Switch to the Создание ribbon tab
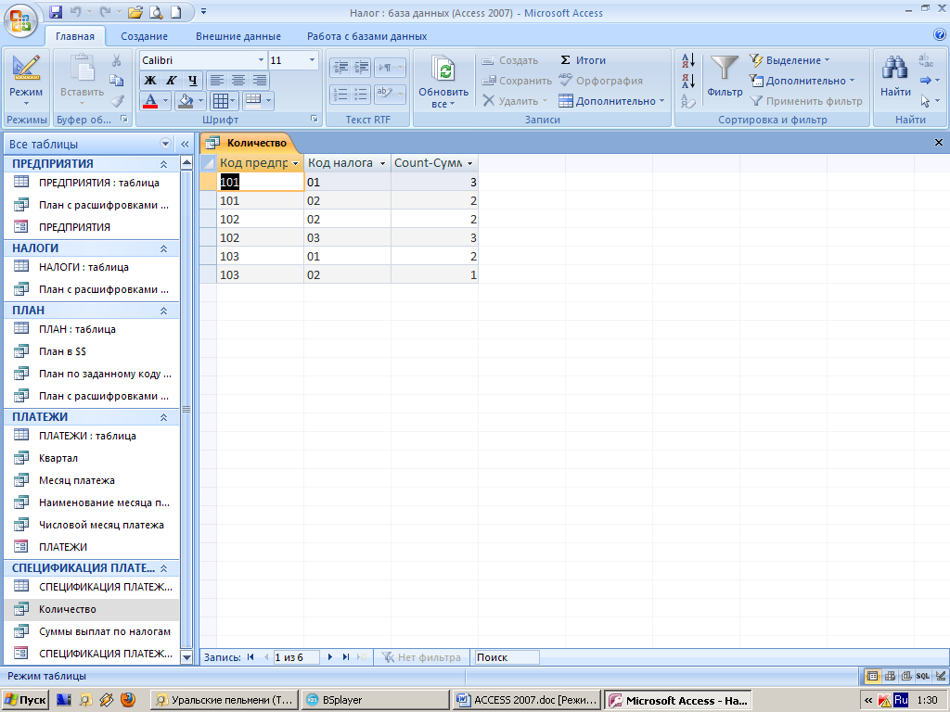 (144, 36)
